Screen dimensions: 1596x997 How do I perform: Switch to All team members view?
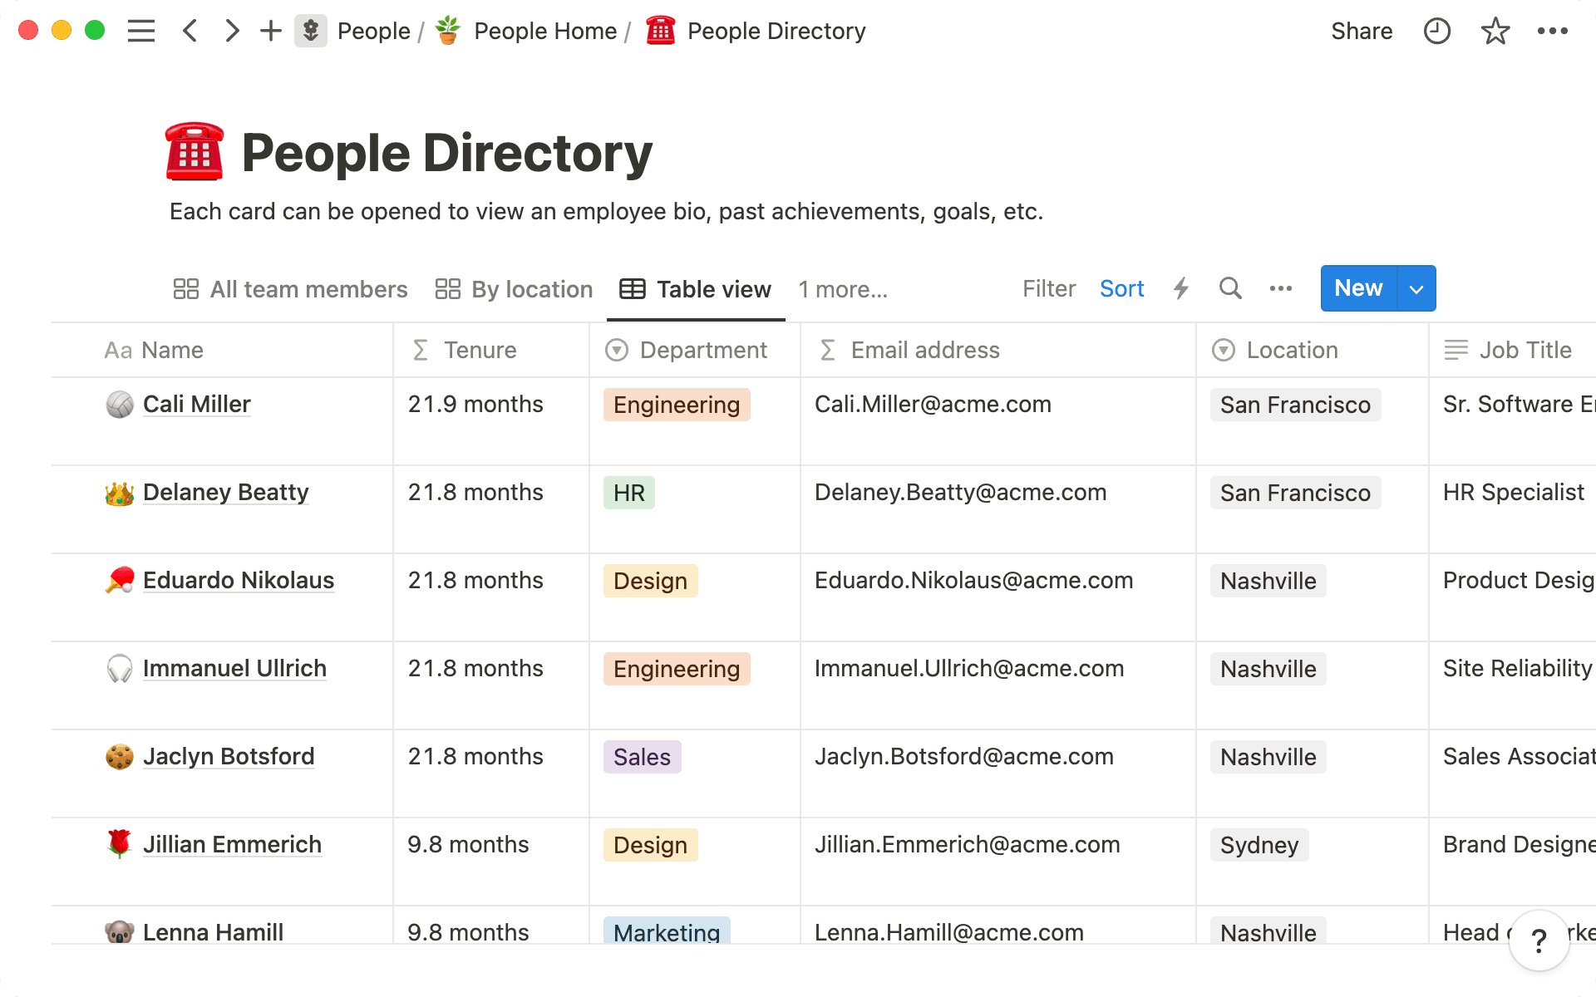[291, 289]
